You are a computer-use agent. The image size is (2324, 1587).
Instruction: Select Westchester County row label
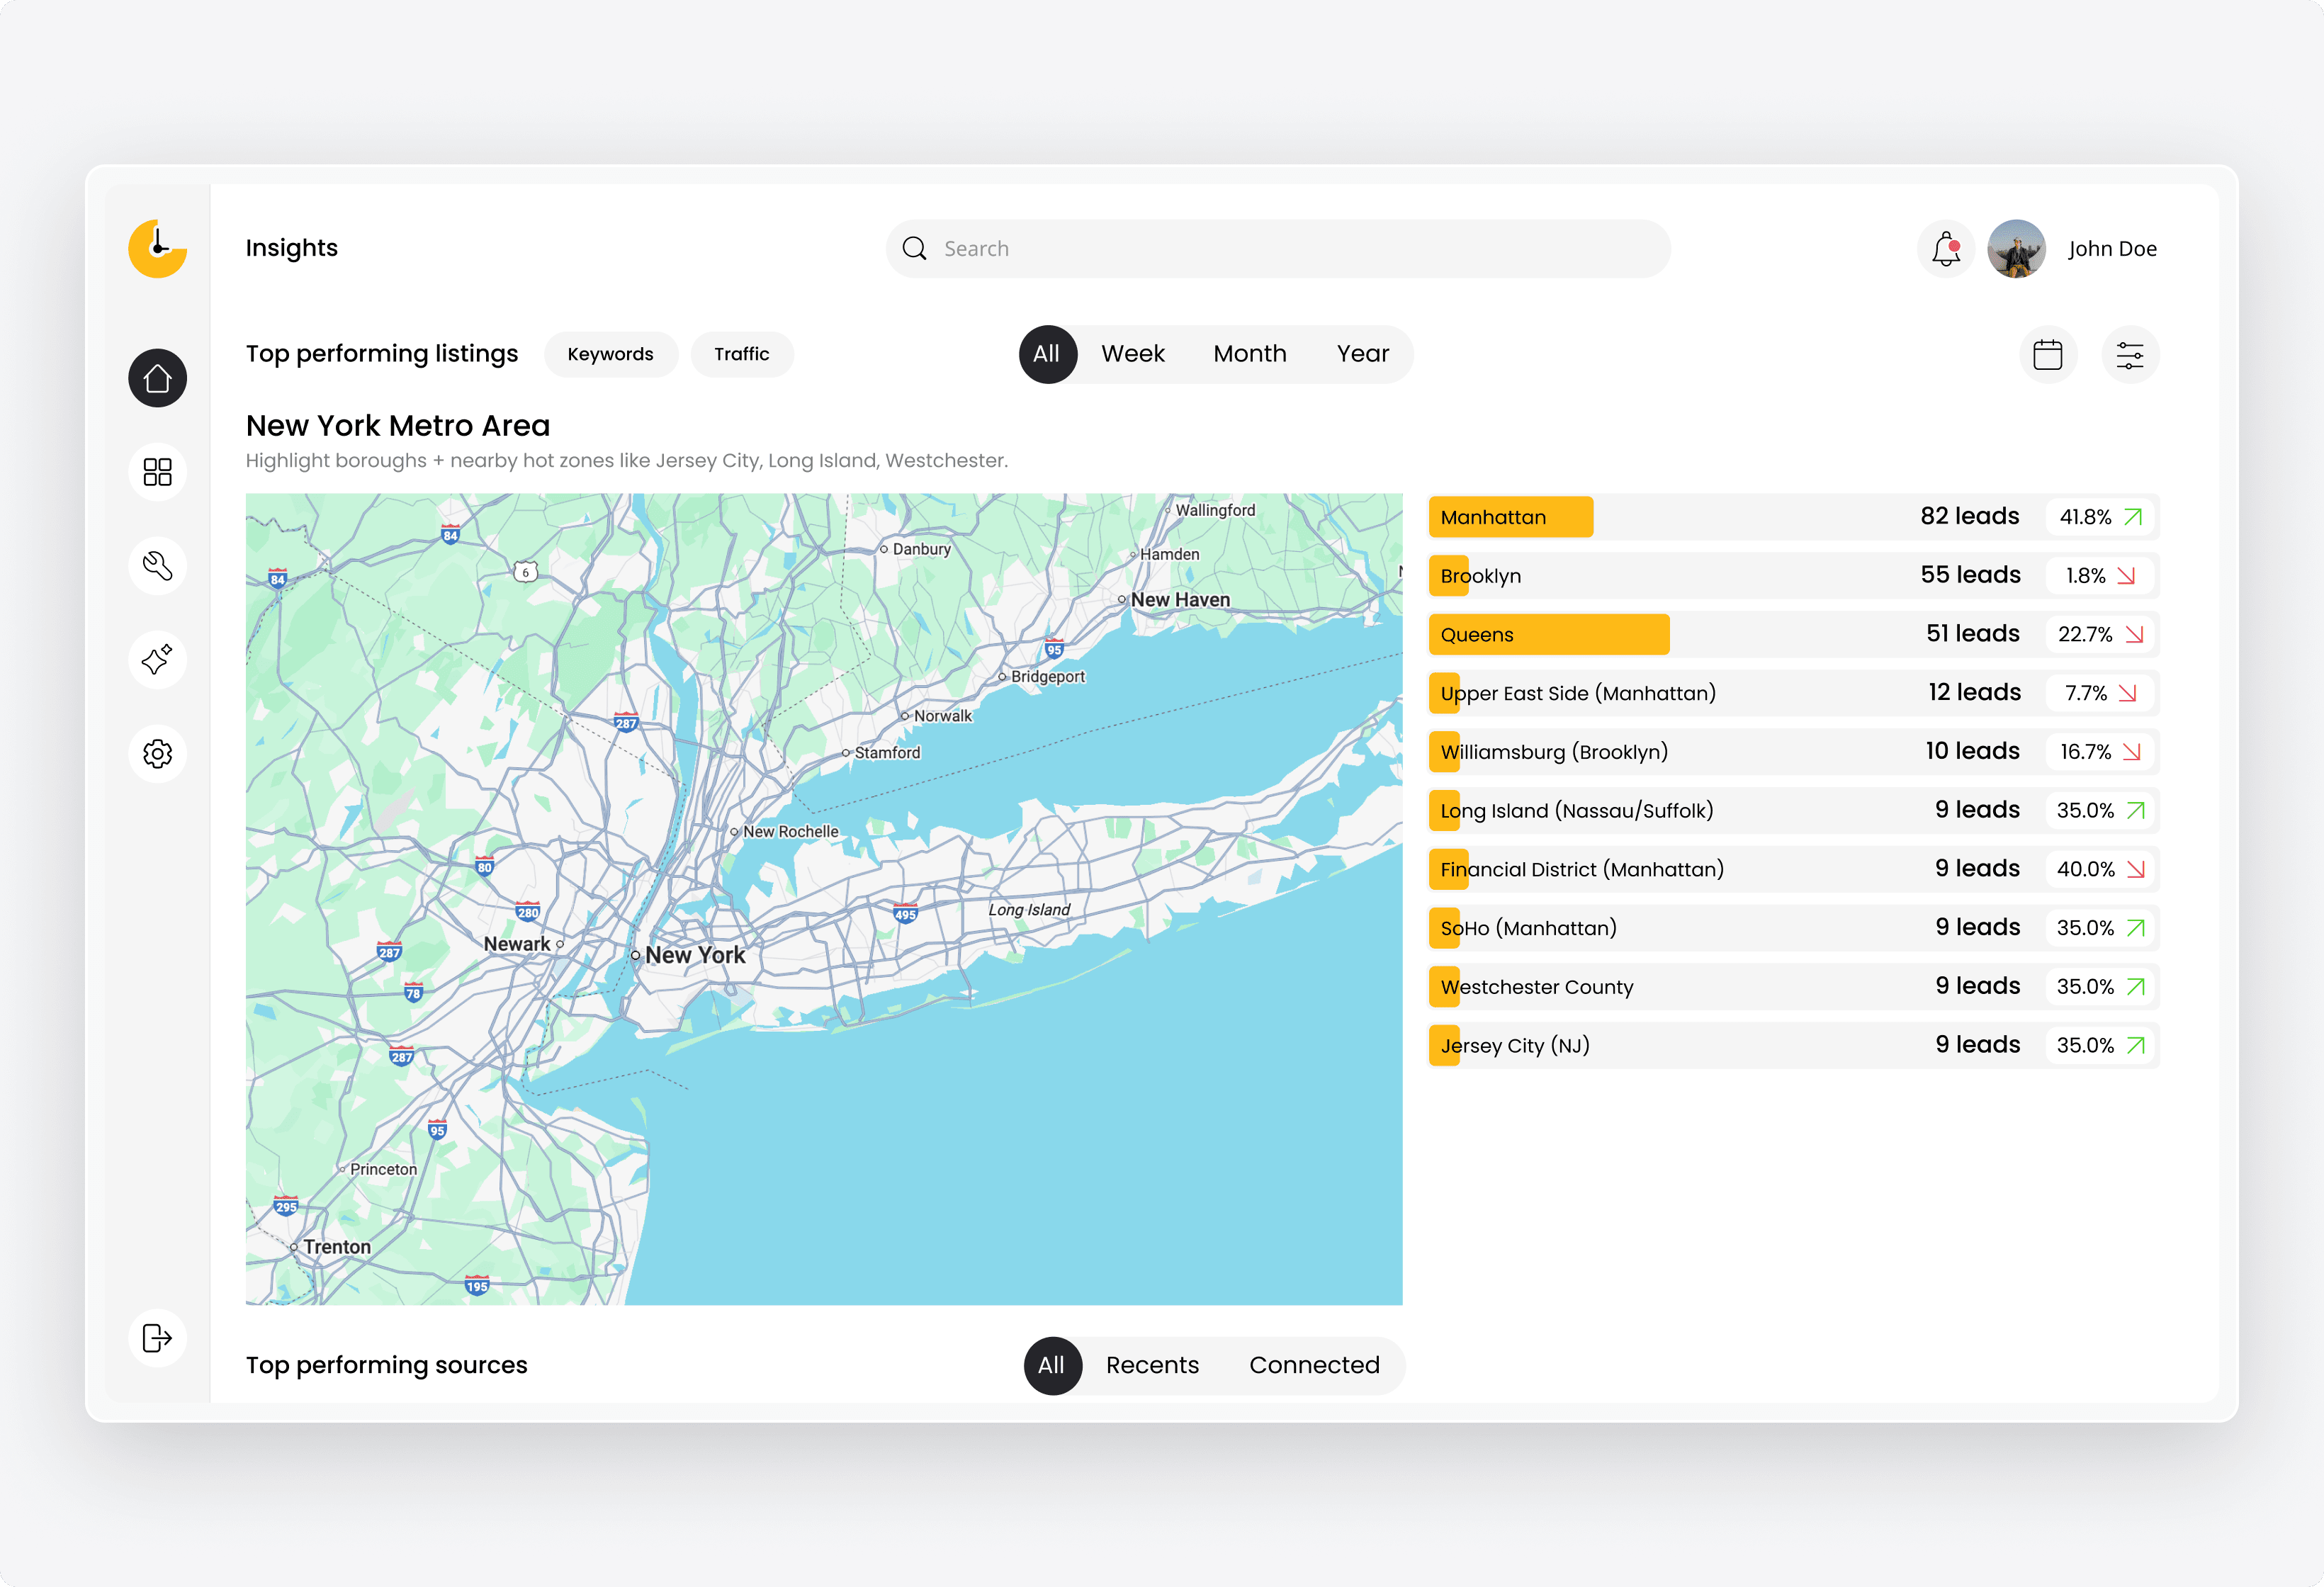[x=1536, y=987]
